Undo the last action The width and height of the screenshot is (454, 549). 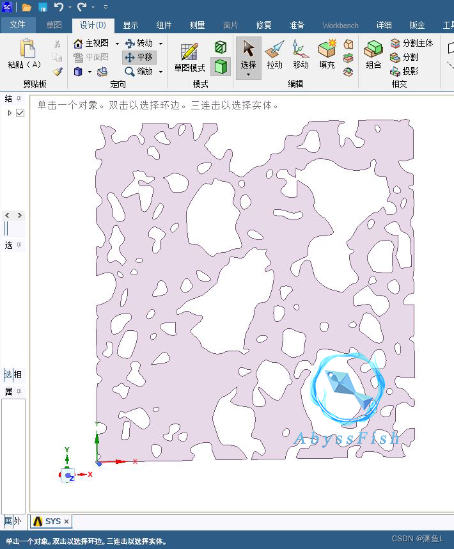click(59, 6)
